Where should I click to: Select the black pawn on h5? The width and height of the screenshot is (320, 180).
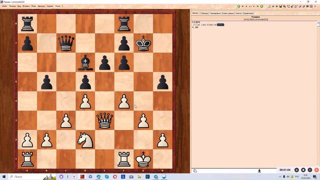click(x=162, y=82)
